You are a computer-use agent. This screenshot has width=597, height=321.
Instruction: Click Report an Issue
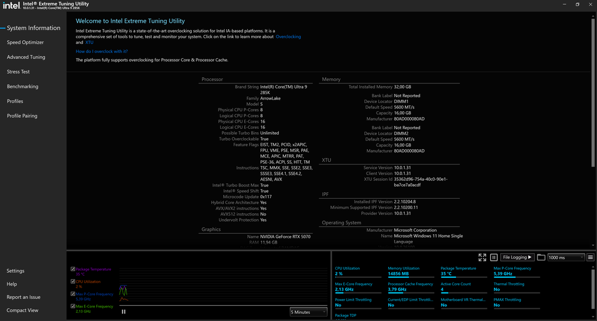tap(23, 297)
